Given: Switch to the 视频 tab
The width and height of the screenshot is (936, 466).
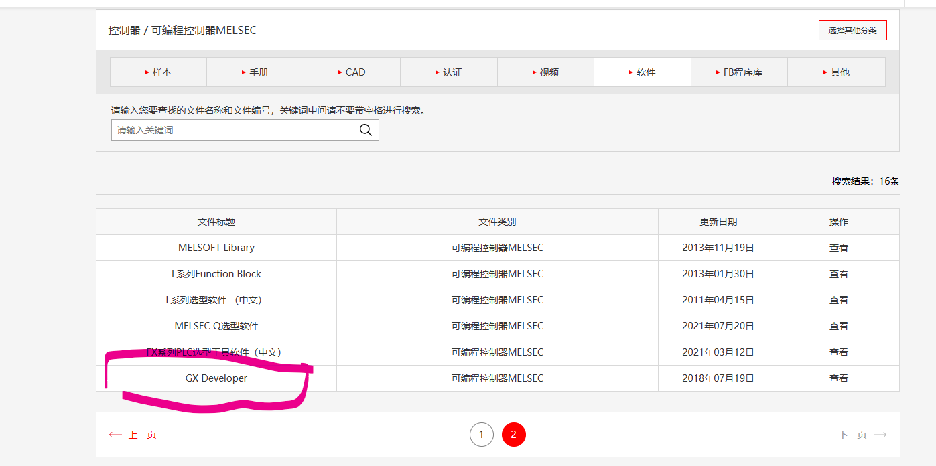Looking at the screenshot, I should (545, 72).
